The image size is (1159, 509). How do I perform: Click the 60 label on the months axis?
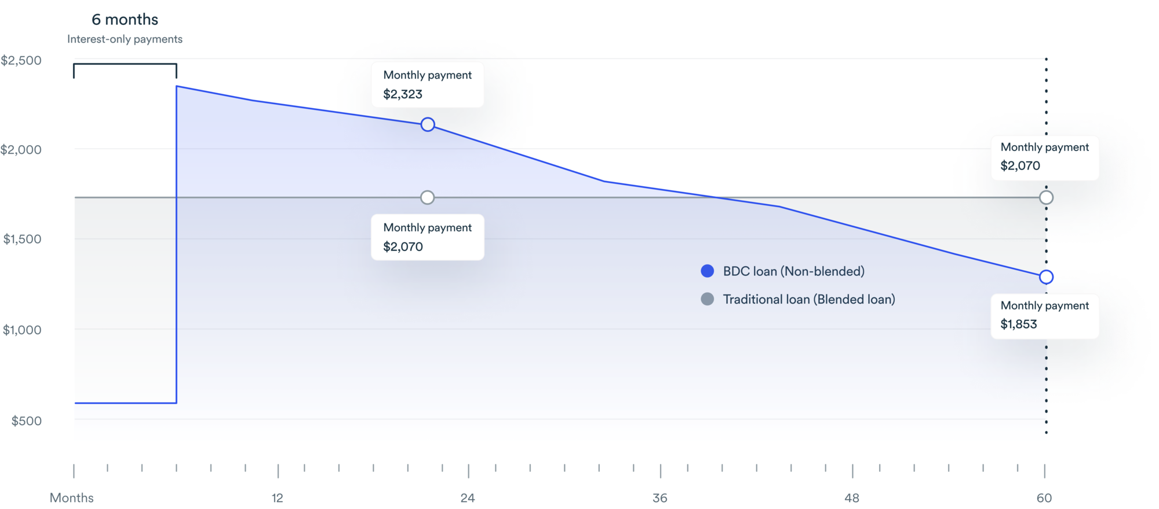1044,498
